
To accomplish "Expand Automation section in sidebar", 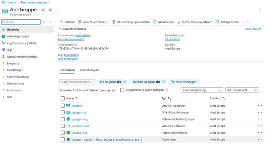I will point(4,90).
